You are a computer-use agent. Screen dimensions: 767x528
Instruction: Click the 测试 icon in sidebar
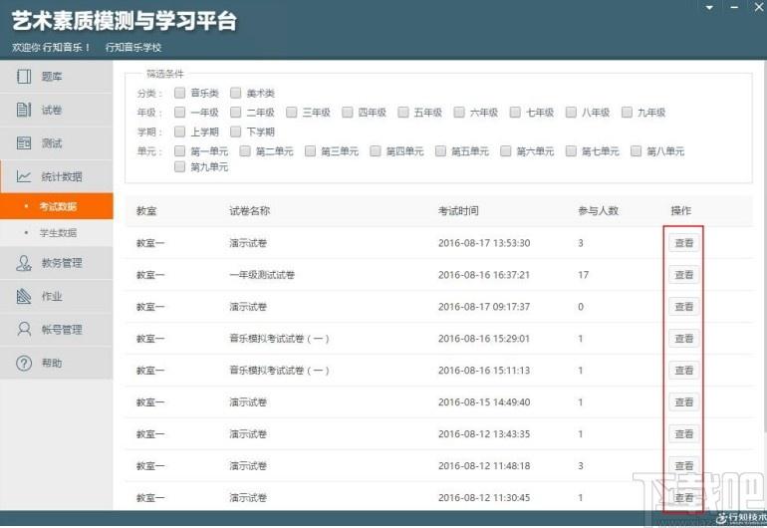[24, 142]
